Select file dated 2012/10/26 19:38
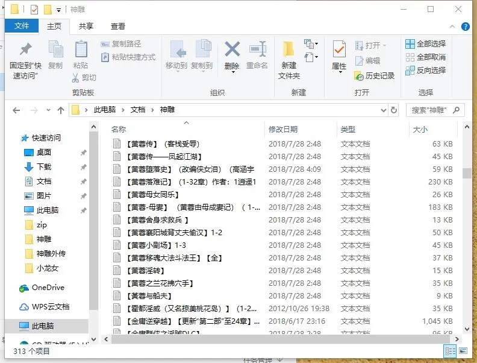This screenshot has height=363, width=477. 282,309
